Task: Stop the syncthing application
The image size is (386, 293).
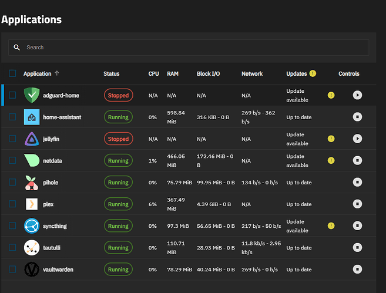Action: click(357, 225)
